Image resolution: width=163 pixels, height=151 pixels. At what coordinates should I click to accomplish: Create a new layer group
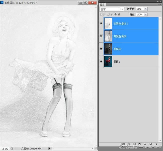click(x=145, y=144)
